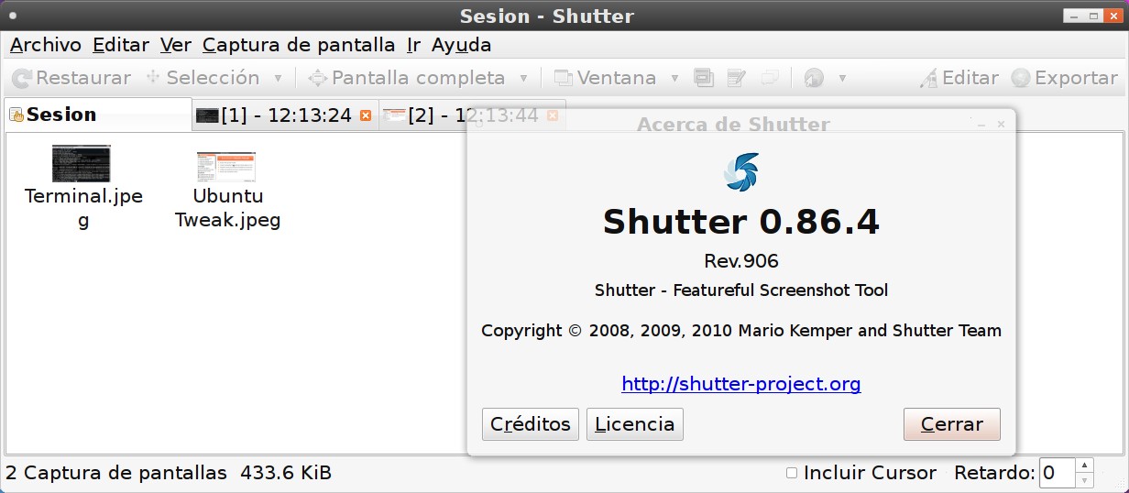Click the Terminal.jpeg file name
This screenshot has width=1129, height=493.
point(83,208)
